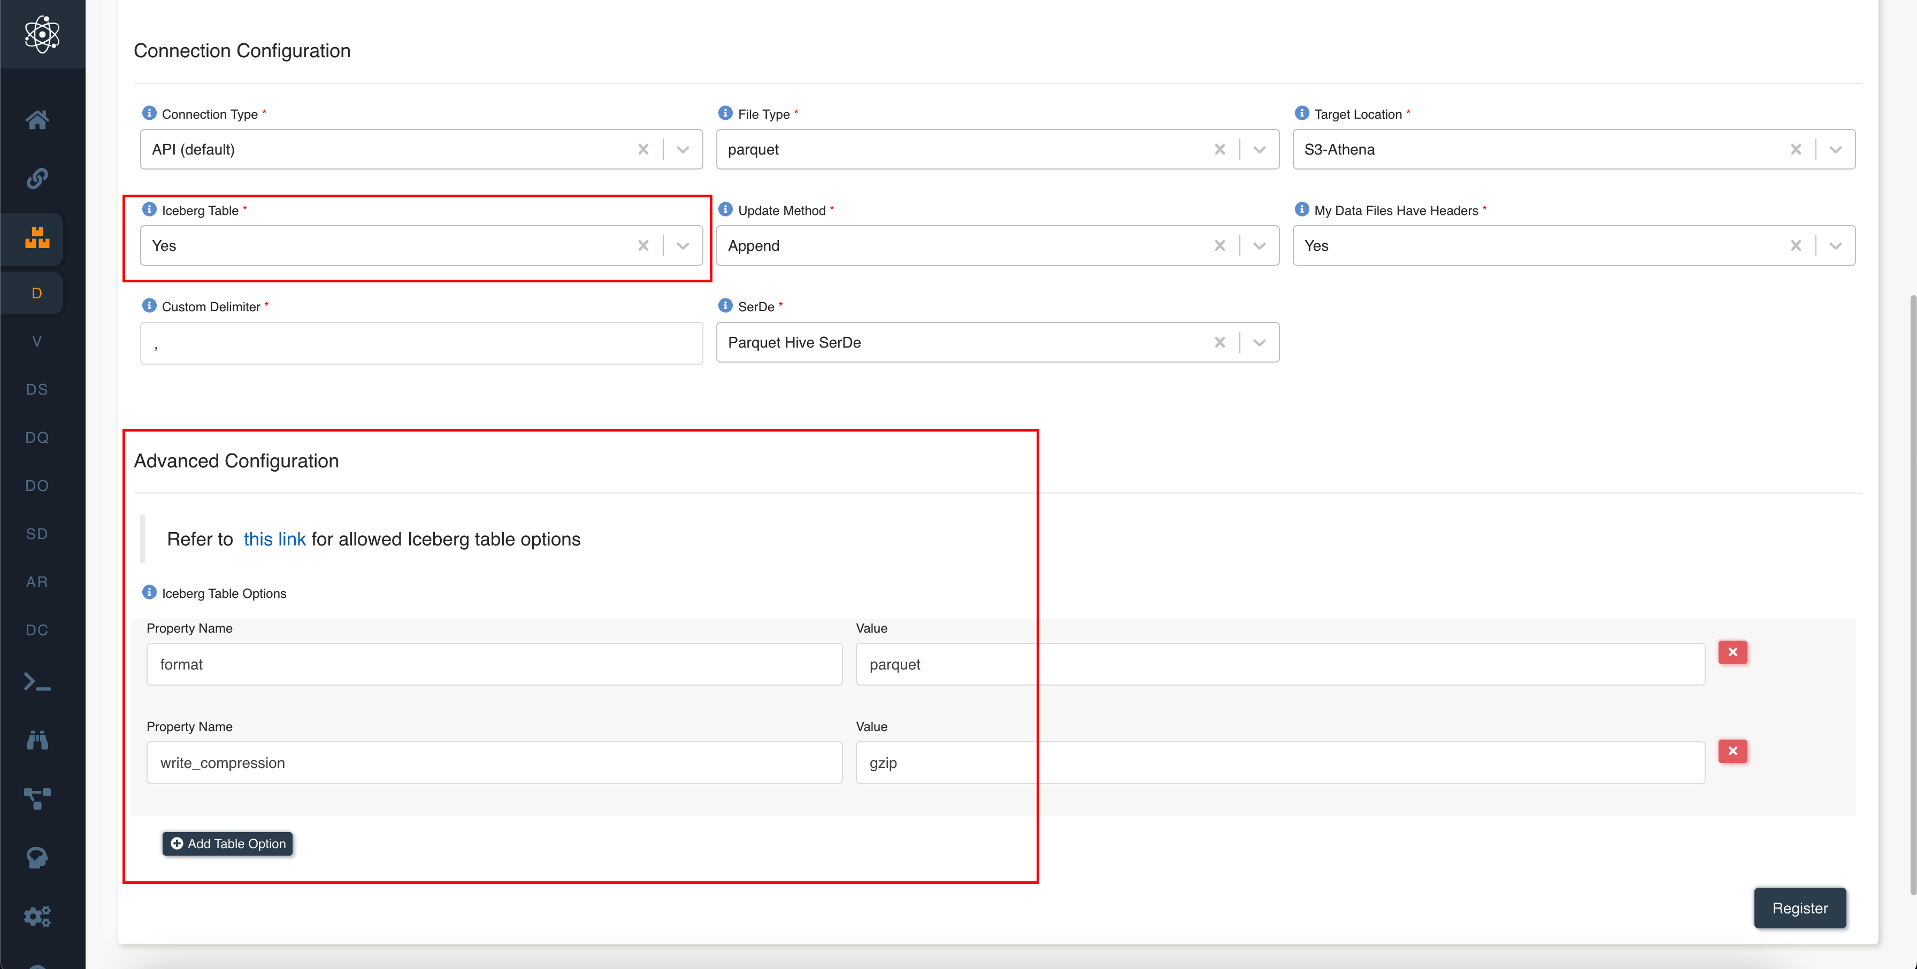Screen dimensions: 1917x969
Task: Click the Iceberg Table info icon
Action: pos(149,210)
